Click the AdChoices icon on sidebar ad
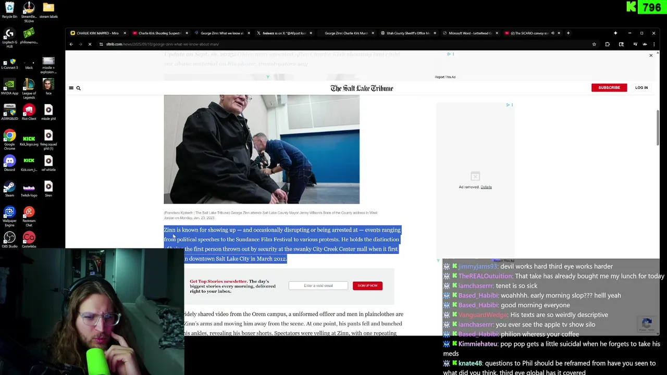Image resolution: width=667 pixels, height=375 pixels. pos(508,105)
